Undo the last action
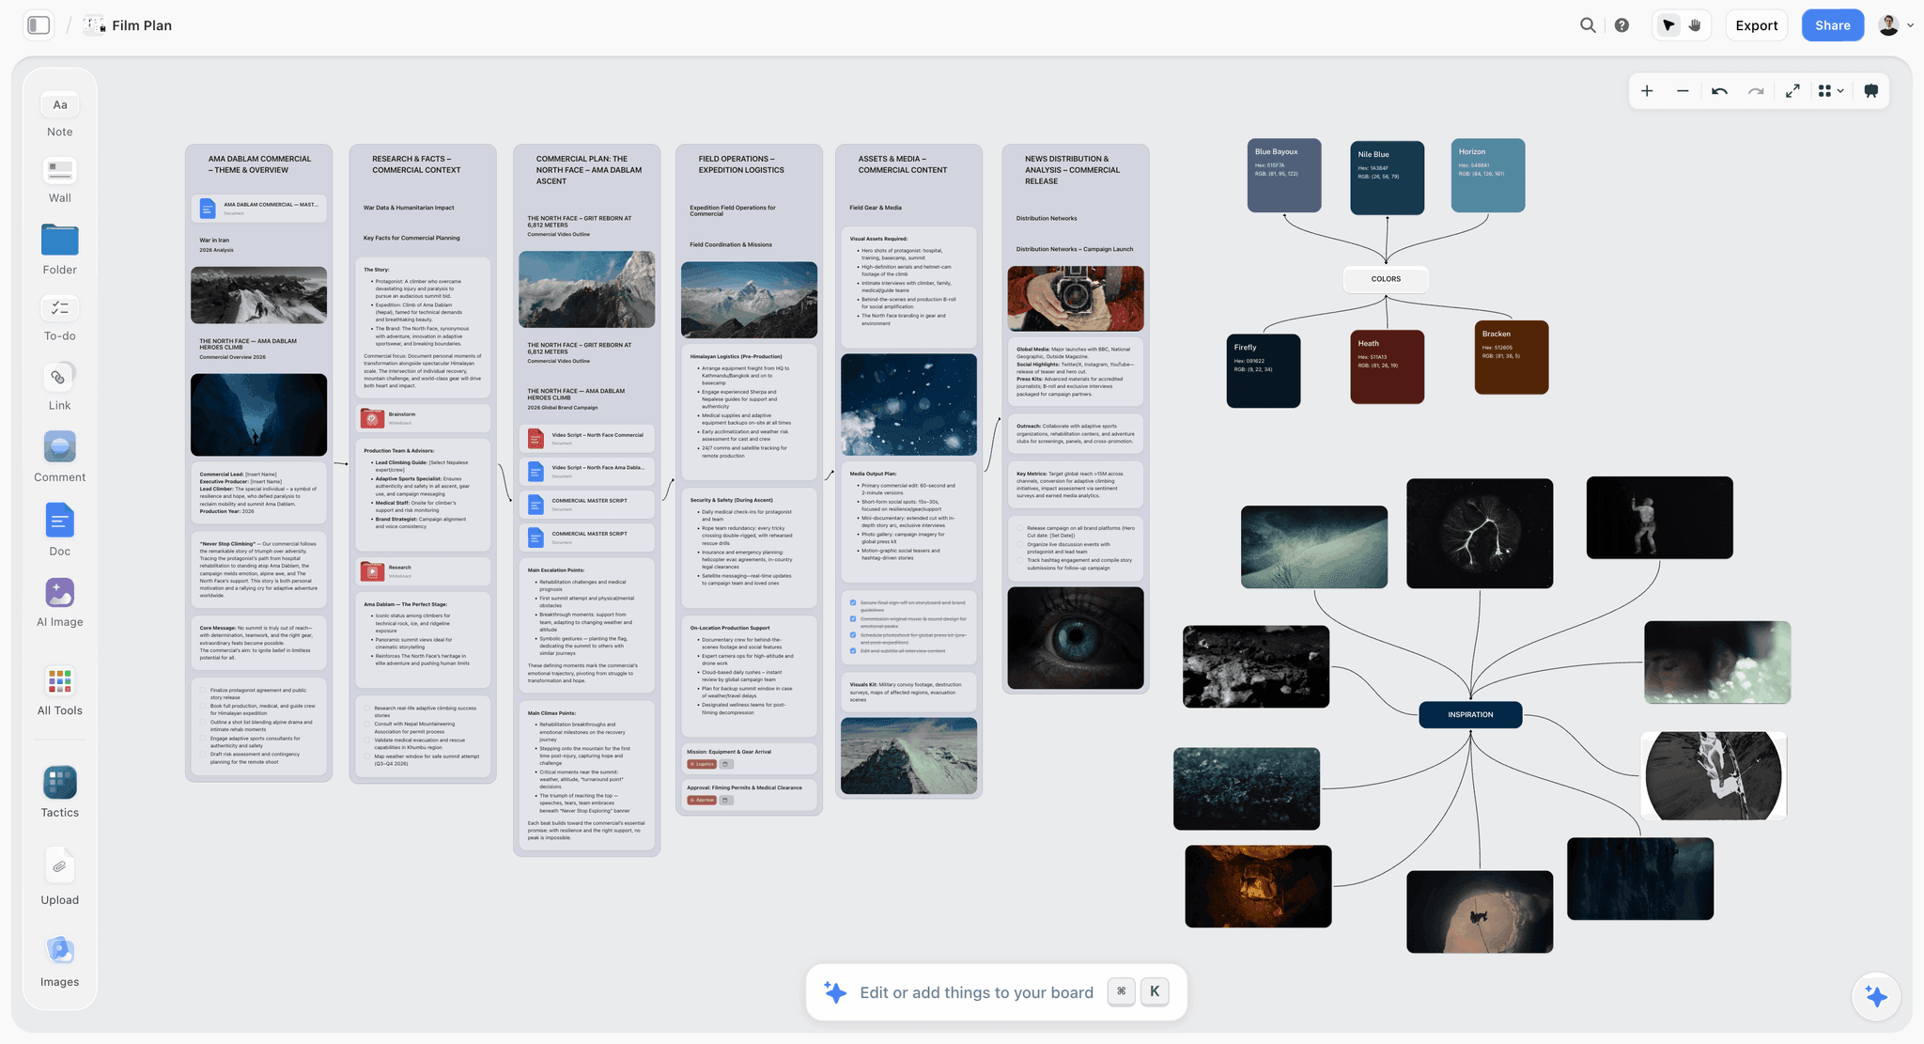This screenshot has width=1924, height=1044. 1719,91
